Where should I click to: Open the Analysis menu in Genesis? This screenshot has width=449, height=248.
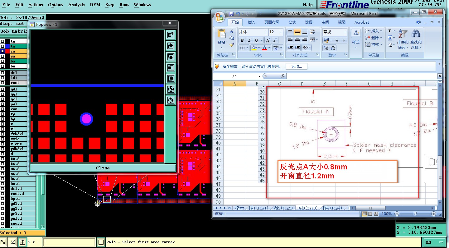pos(76,5)
